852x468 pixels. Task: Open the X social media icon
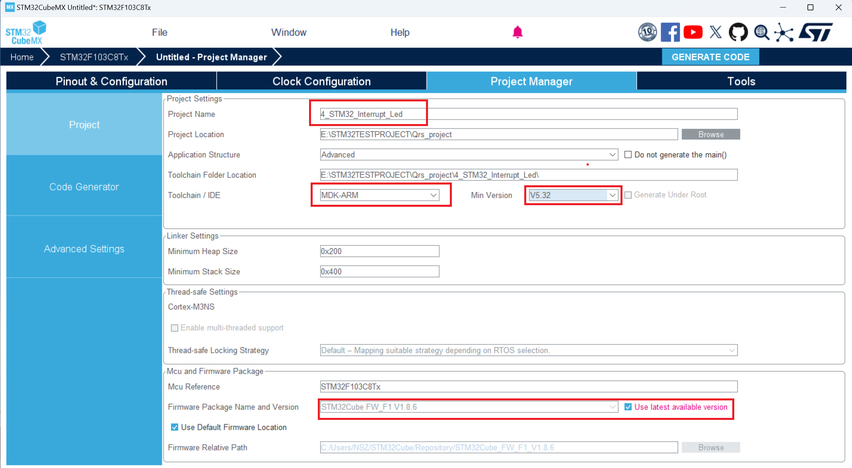715,32
